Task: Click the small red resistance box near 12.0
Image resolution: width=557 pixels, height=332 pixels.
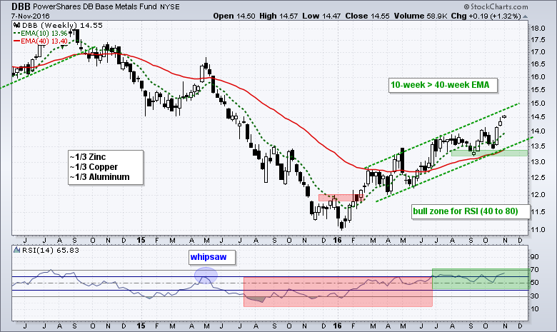Action: pos(341,198)
